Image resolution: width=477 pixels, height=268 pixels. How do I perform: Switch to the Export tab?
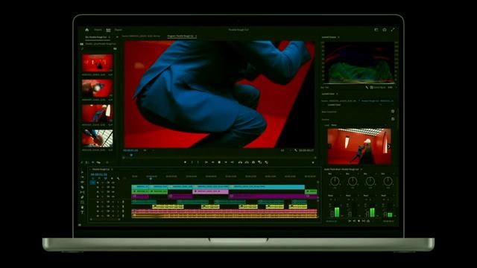pos(119,30)
